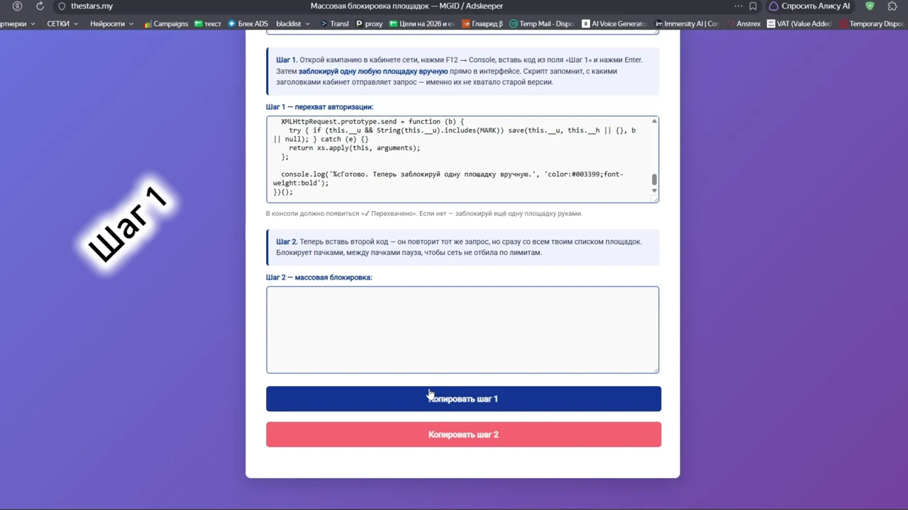Click the thestars.my address in the URL bar
Screen dimensions: 908x510
click(92, 6)
